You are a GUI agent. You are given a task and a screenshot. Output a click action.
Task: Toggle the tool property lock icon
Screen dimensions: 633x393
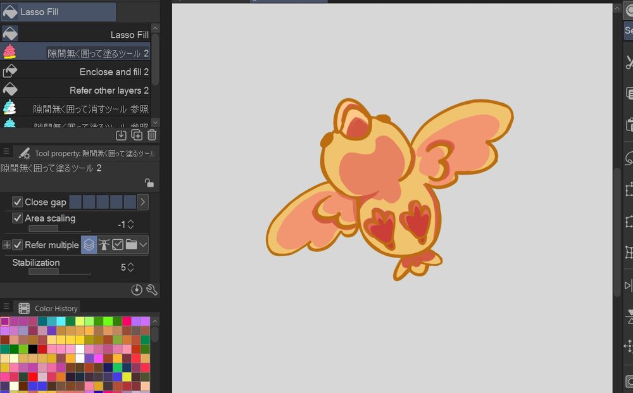tap(149, 183)
